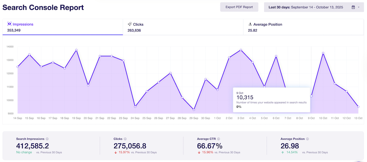367x162 pixels.
Task: Click info icon next to Average CTR
Action: 219,139
